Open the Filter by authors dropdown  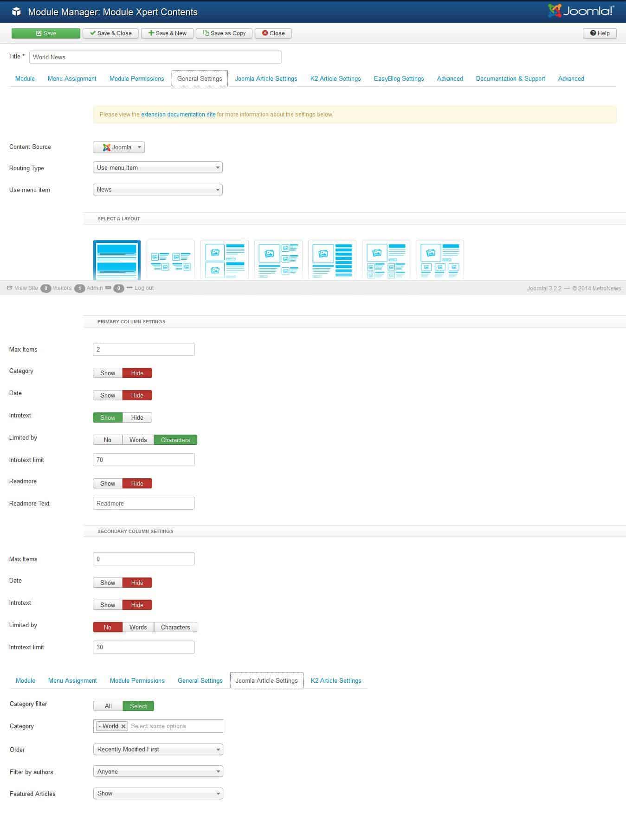[158, 771]
